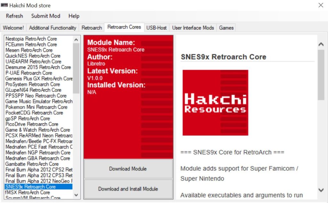Choose PPSSPP Neo Retroarch Core entry
This screenshot has width=328, height=203.
click(x=36, y=96)
